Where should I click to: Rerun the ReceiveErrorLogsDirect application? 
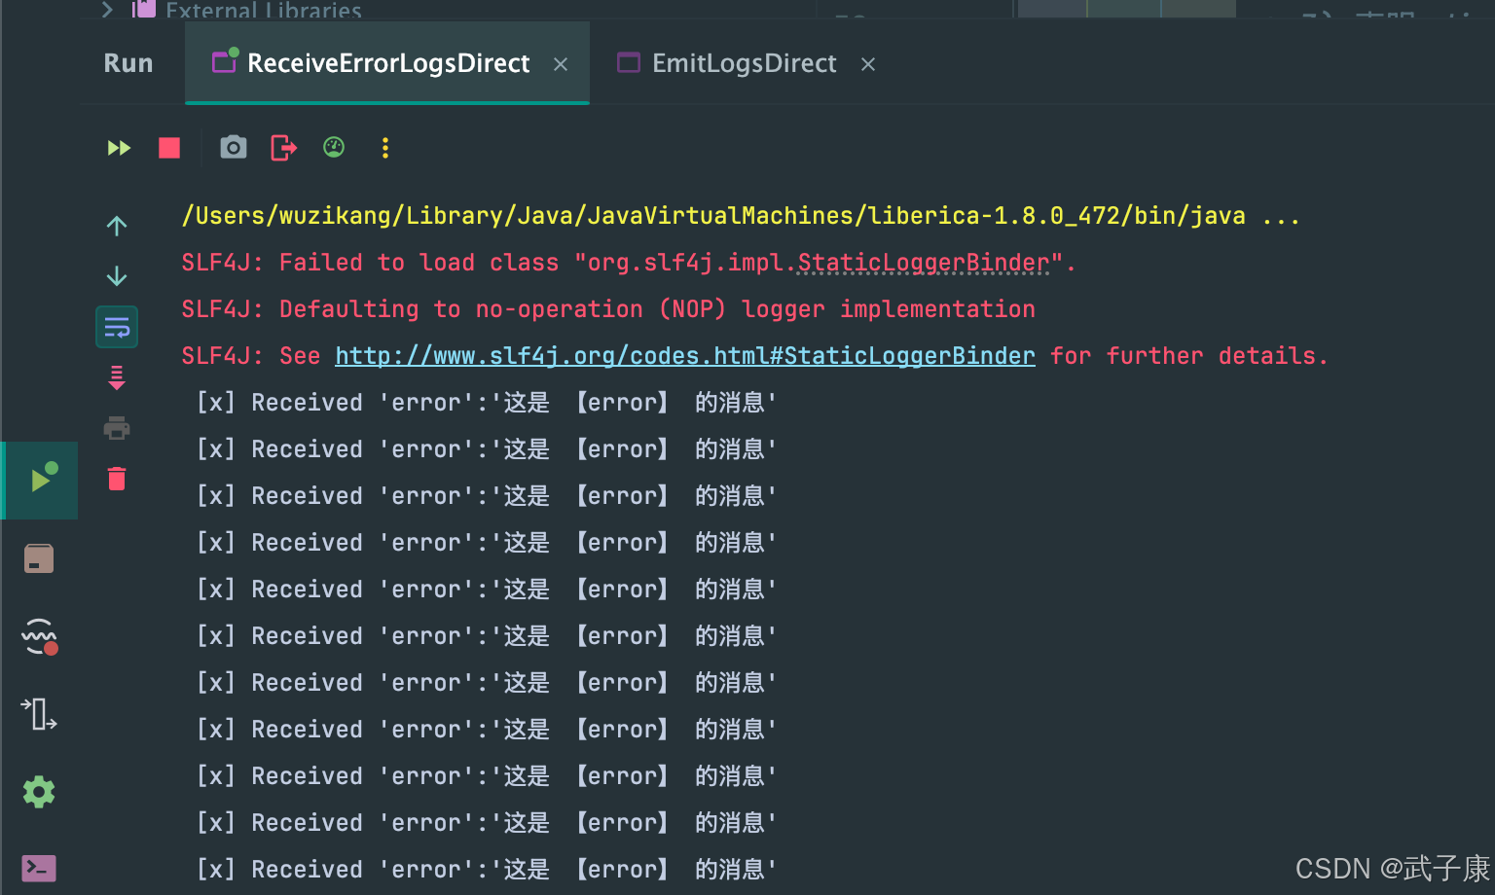pos(118,148)
